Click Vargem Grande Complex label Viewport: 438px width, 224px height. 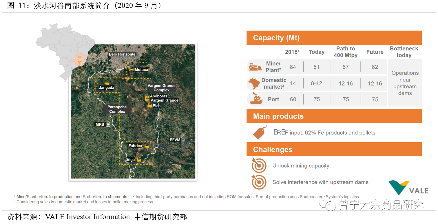point(161,88)
